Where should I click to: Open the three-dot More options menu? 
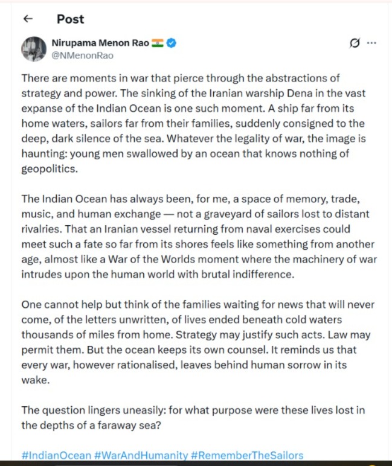[x=372, y=43]
